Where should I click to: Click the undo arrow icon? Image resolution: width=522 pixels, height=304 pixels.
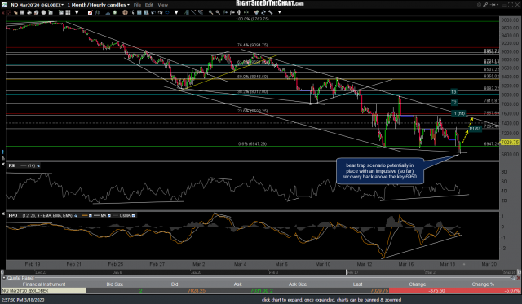point(153,12)
